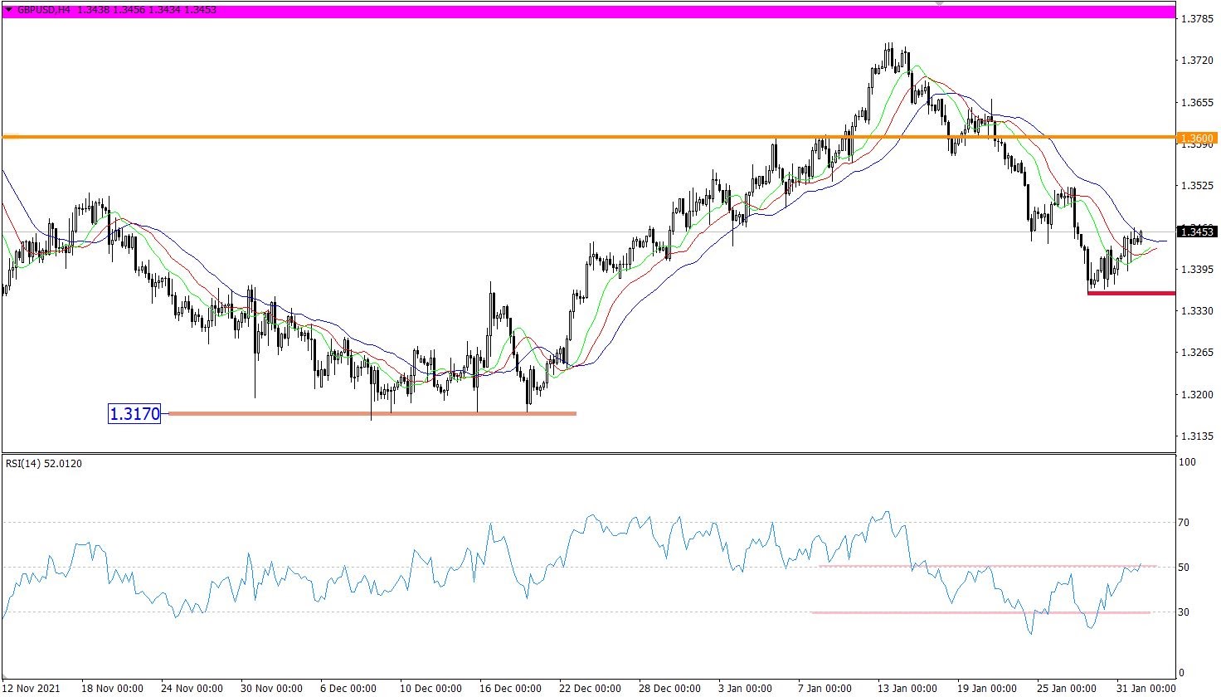The image size is (1221, 697).
Task: Select the lower pink line at RSI 30 level
Action: click(x=980, y=612)
